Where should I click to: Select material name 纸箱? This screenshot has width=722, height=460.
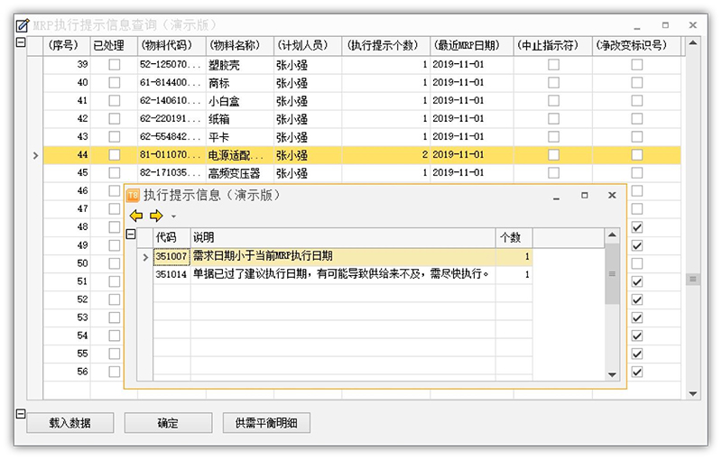click(218, 119)
